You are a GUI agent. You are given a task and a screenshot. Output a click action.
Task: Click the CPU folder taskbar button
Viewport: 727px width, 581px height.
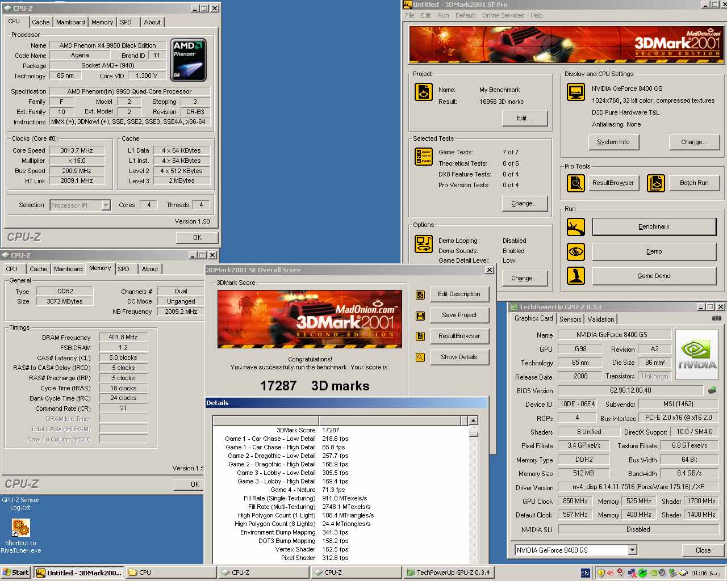pyautogui.click(x=171, y=572)
